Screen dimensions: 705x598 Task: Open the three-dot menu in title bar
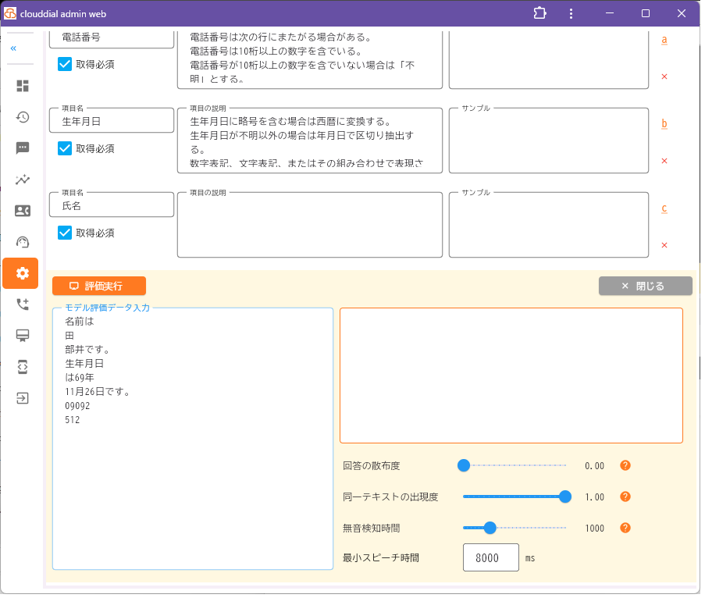571,13
